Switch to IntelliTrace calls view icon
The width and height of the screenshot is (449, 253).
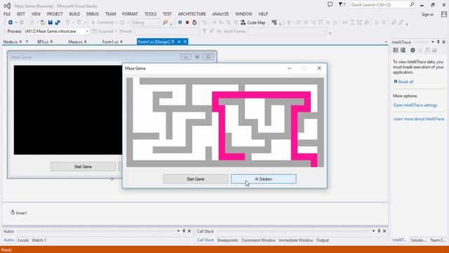tap(403, 50)
